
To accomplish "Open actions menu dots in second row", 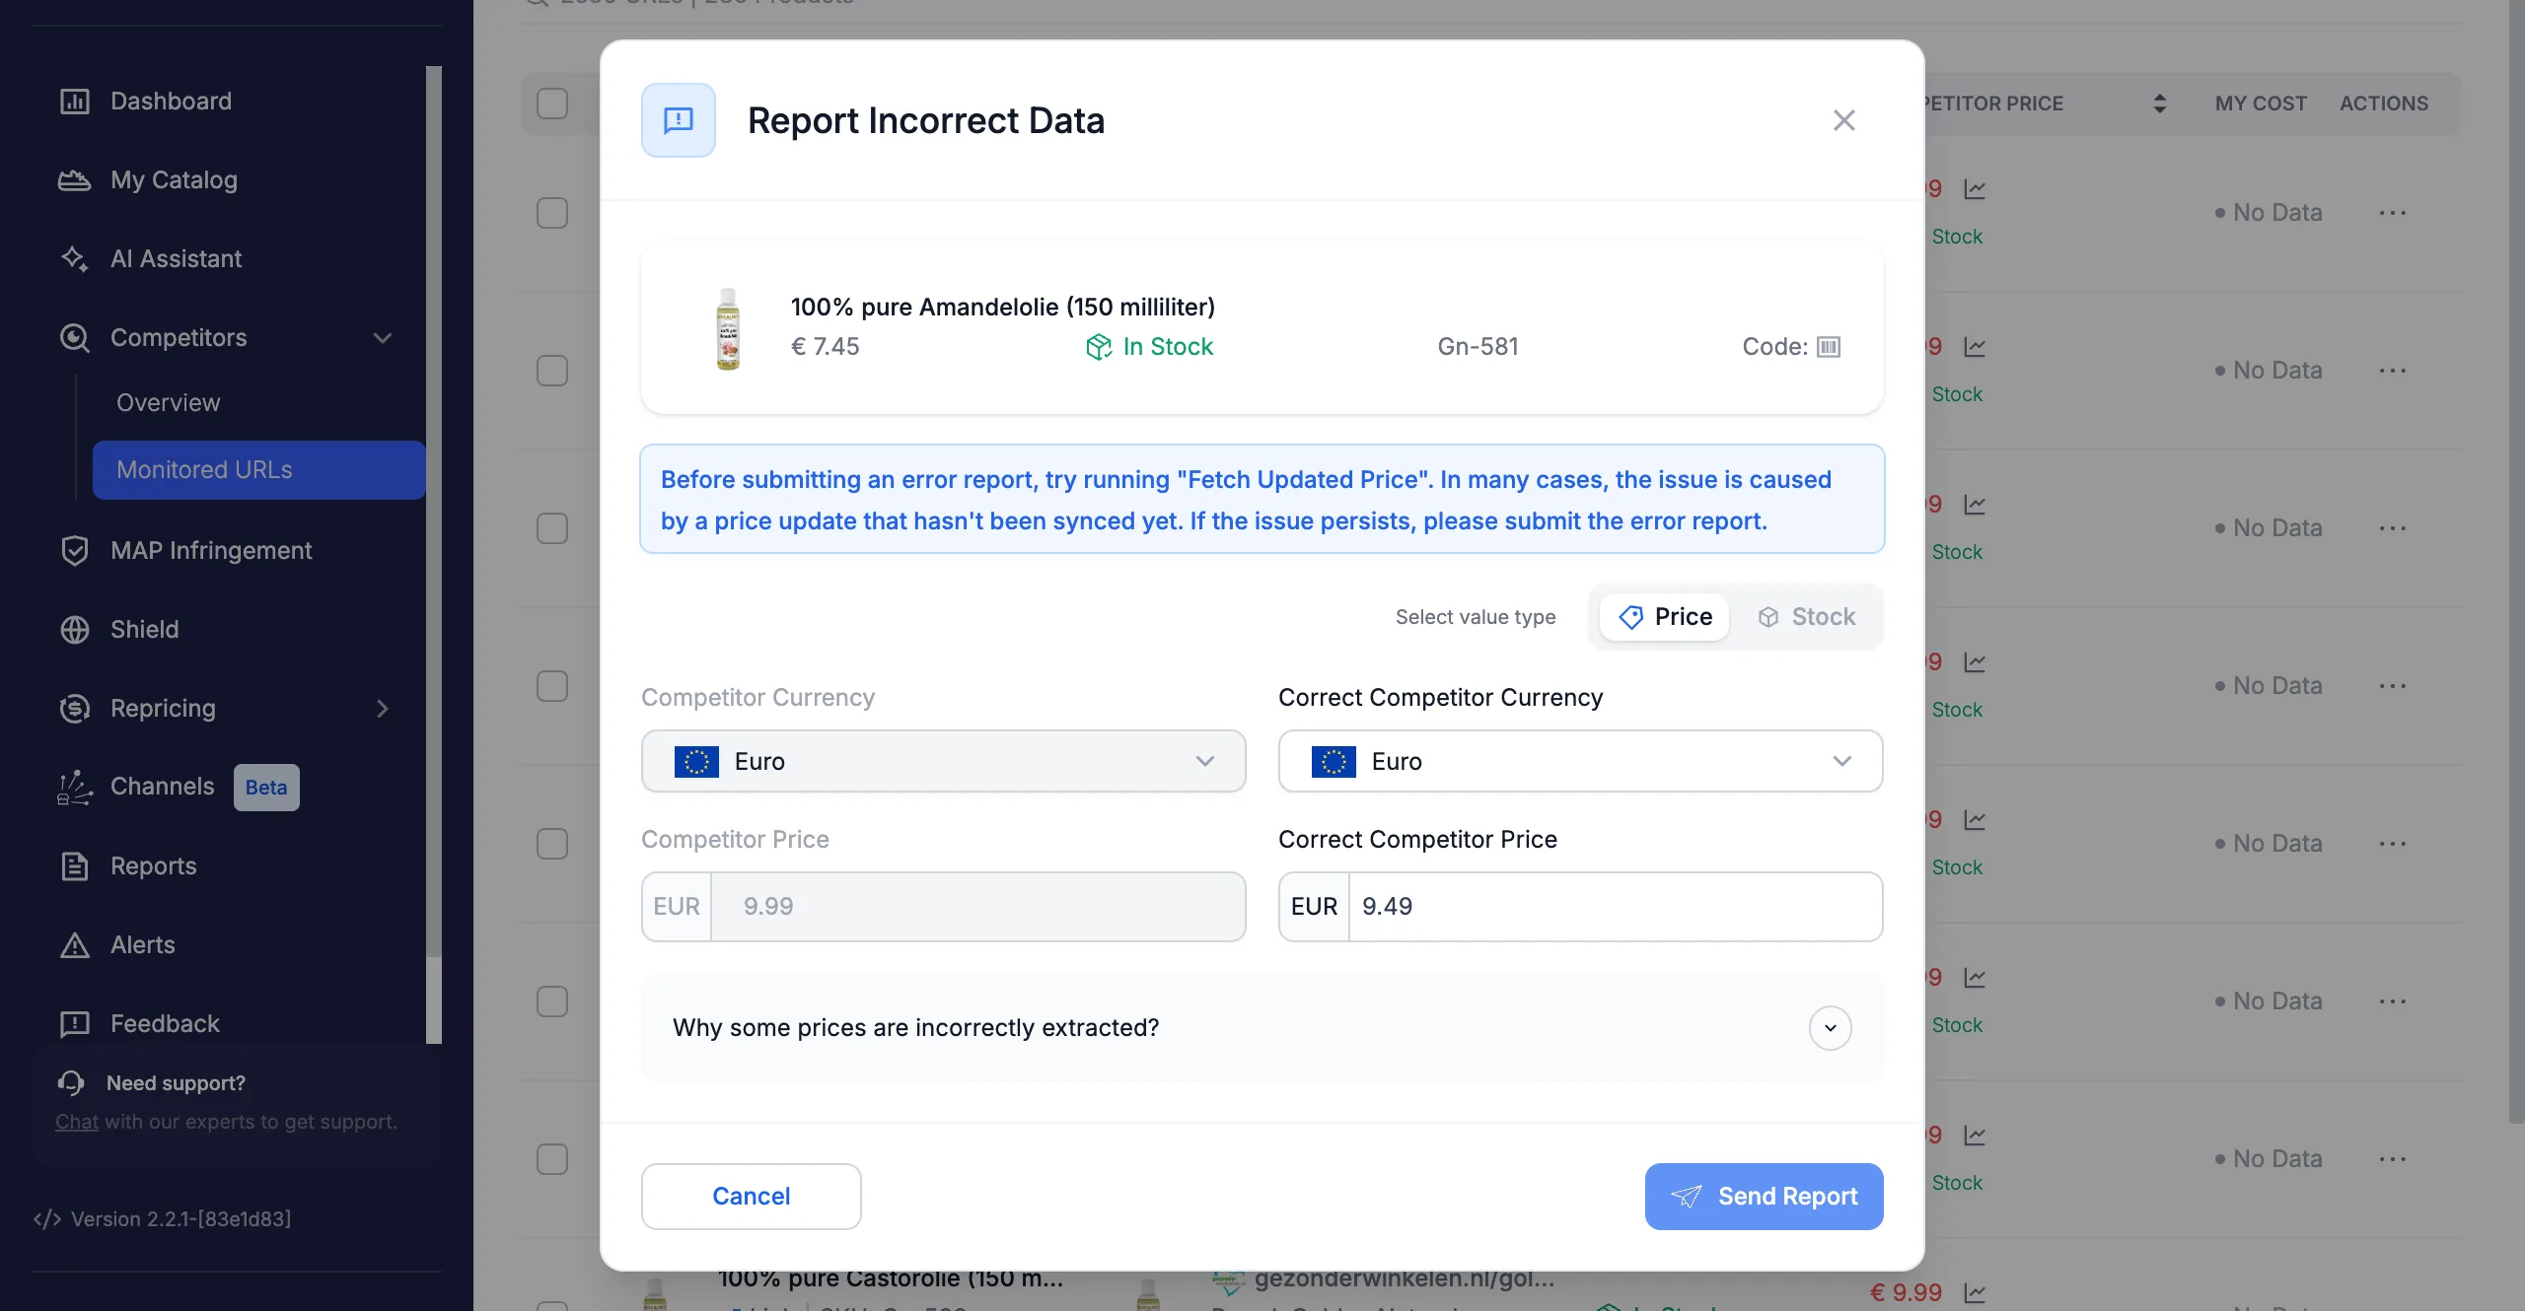I will pos(2393,371).
